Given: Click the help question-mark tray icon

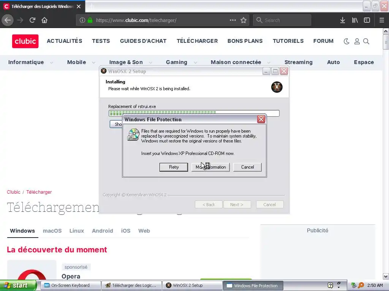Looking at the screenshot, I should (330, 285).
